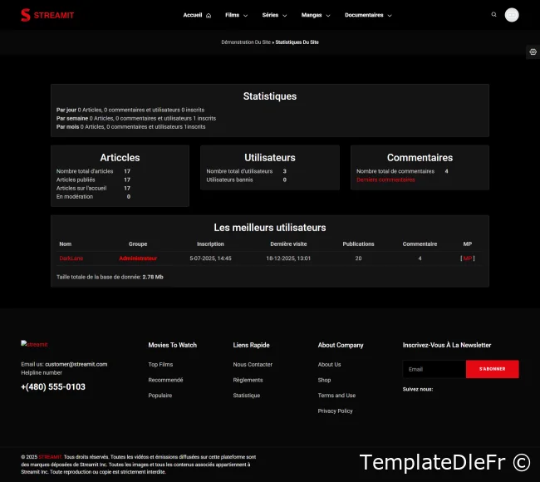Open Derniers commentaires link
This screenshot has width=540, height=482.
pos(385,180)
